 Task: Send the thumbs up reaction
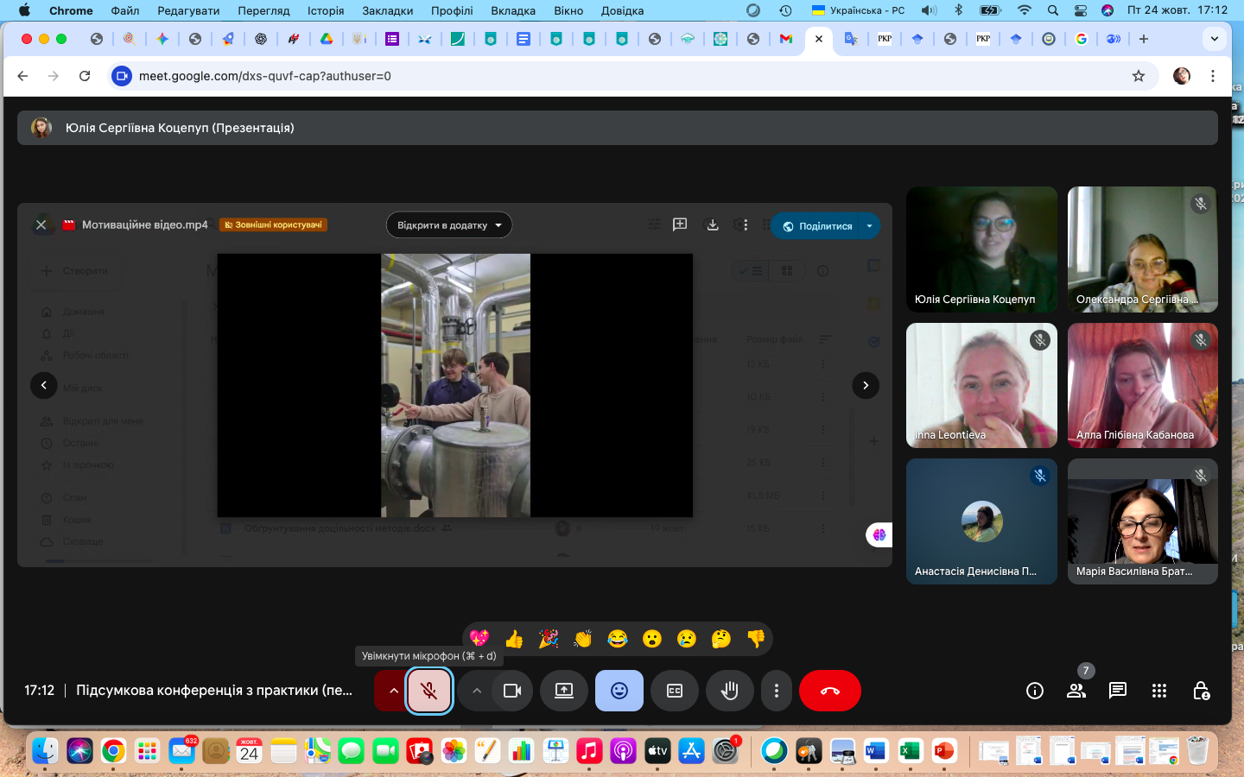click(514, 639)
